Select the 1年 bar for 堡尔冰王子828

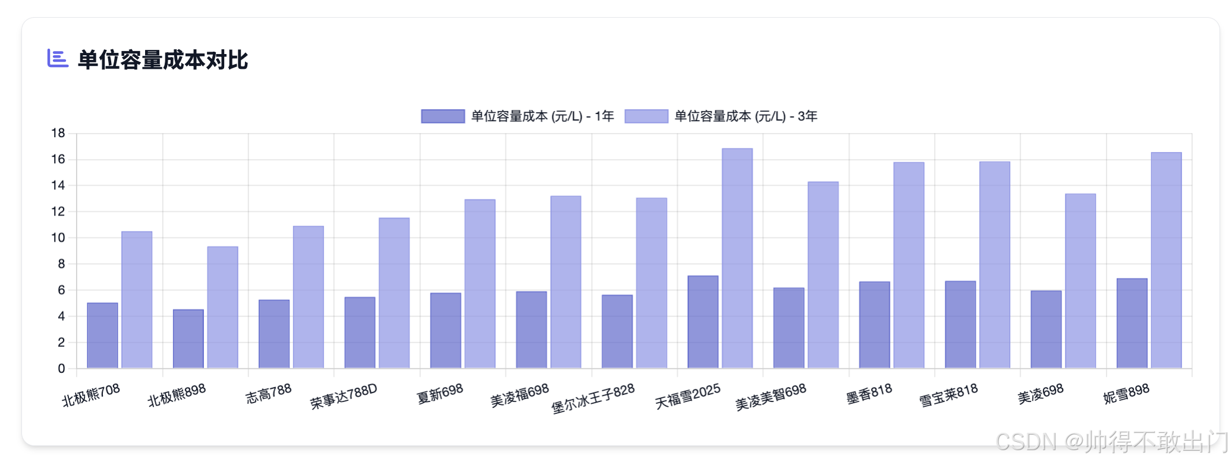click(x=617, y=332)
